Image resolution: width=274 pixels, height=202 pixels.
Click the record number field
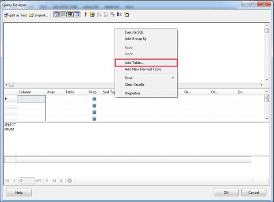click(27, 181)
